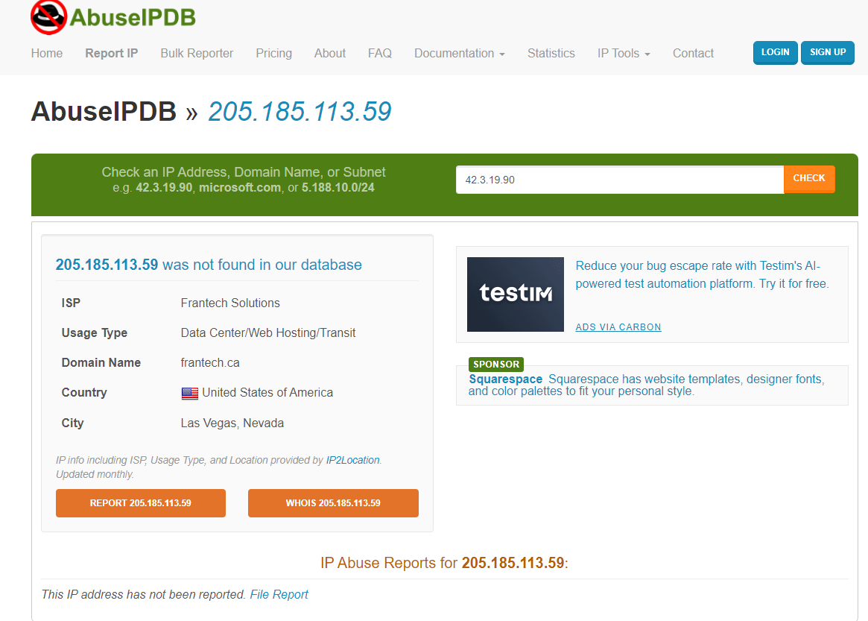Click the United States flag icon

[x=189, y=394]
